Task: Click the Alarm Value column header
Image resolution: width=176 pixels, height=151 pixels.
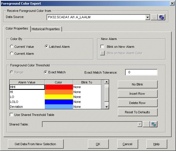Action: [x=27, y=82]
